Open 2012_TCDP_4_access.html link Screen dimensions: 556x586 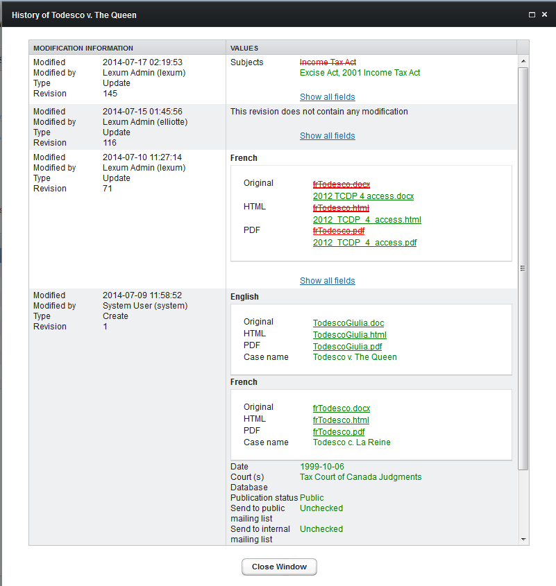coord(367,220)
